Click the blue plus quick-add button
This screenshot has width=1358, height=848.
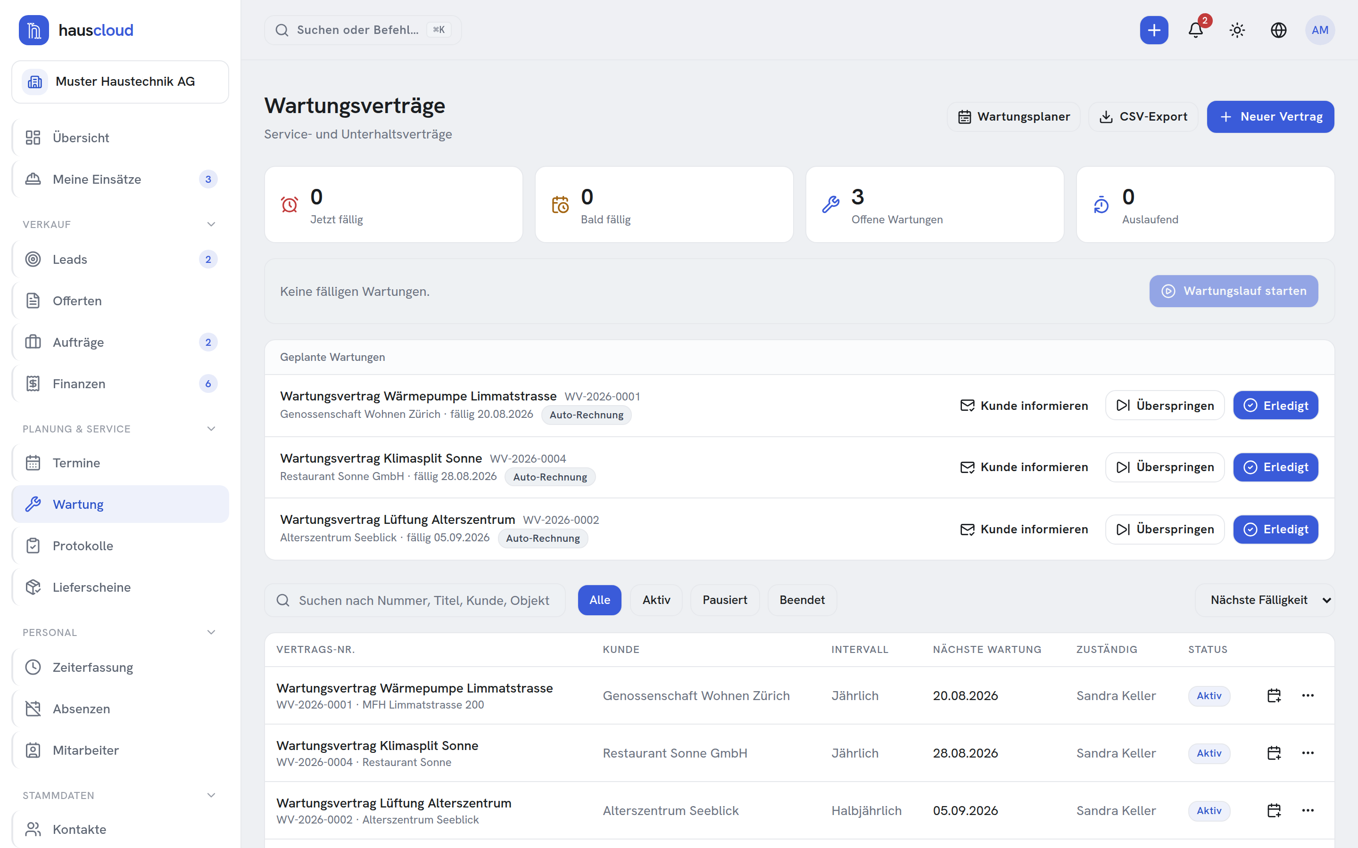tap(1154, 30)
